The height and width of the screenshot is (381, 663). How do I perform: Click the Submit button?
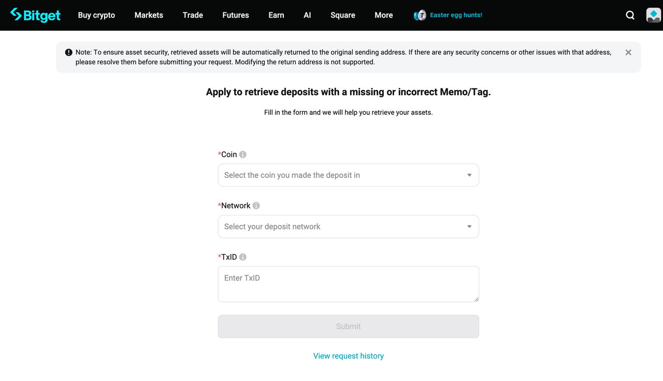(348, 326)
